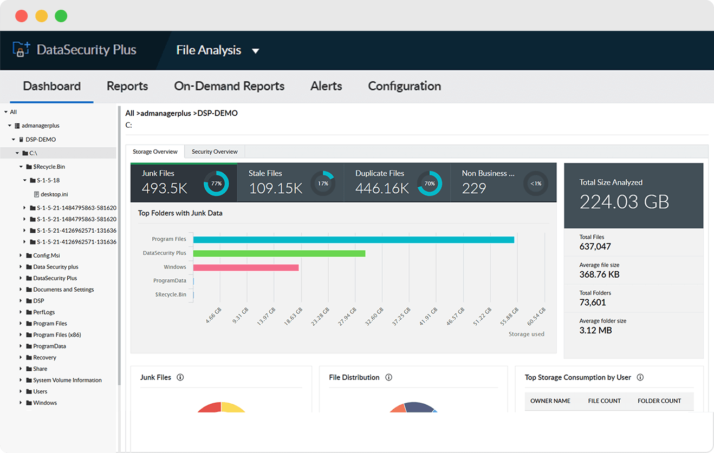This screenshot has width=714, height=453.
Task: Select the Junk Files 493.5K card
Action: (184, 182)
